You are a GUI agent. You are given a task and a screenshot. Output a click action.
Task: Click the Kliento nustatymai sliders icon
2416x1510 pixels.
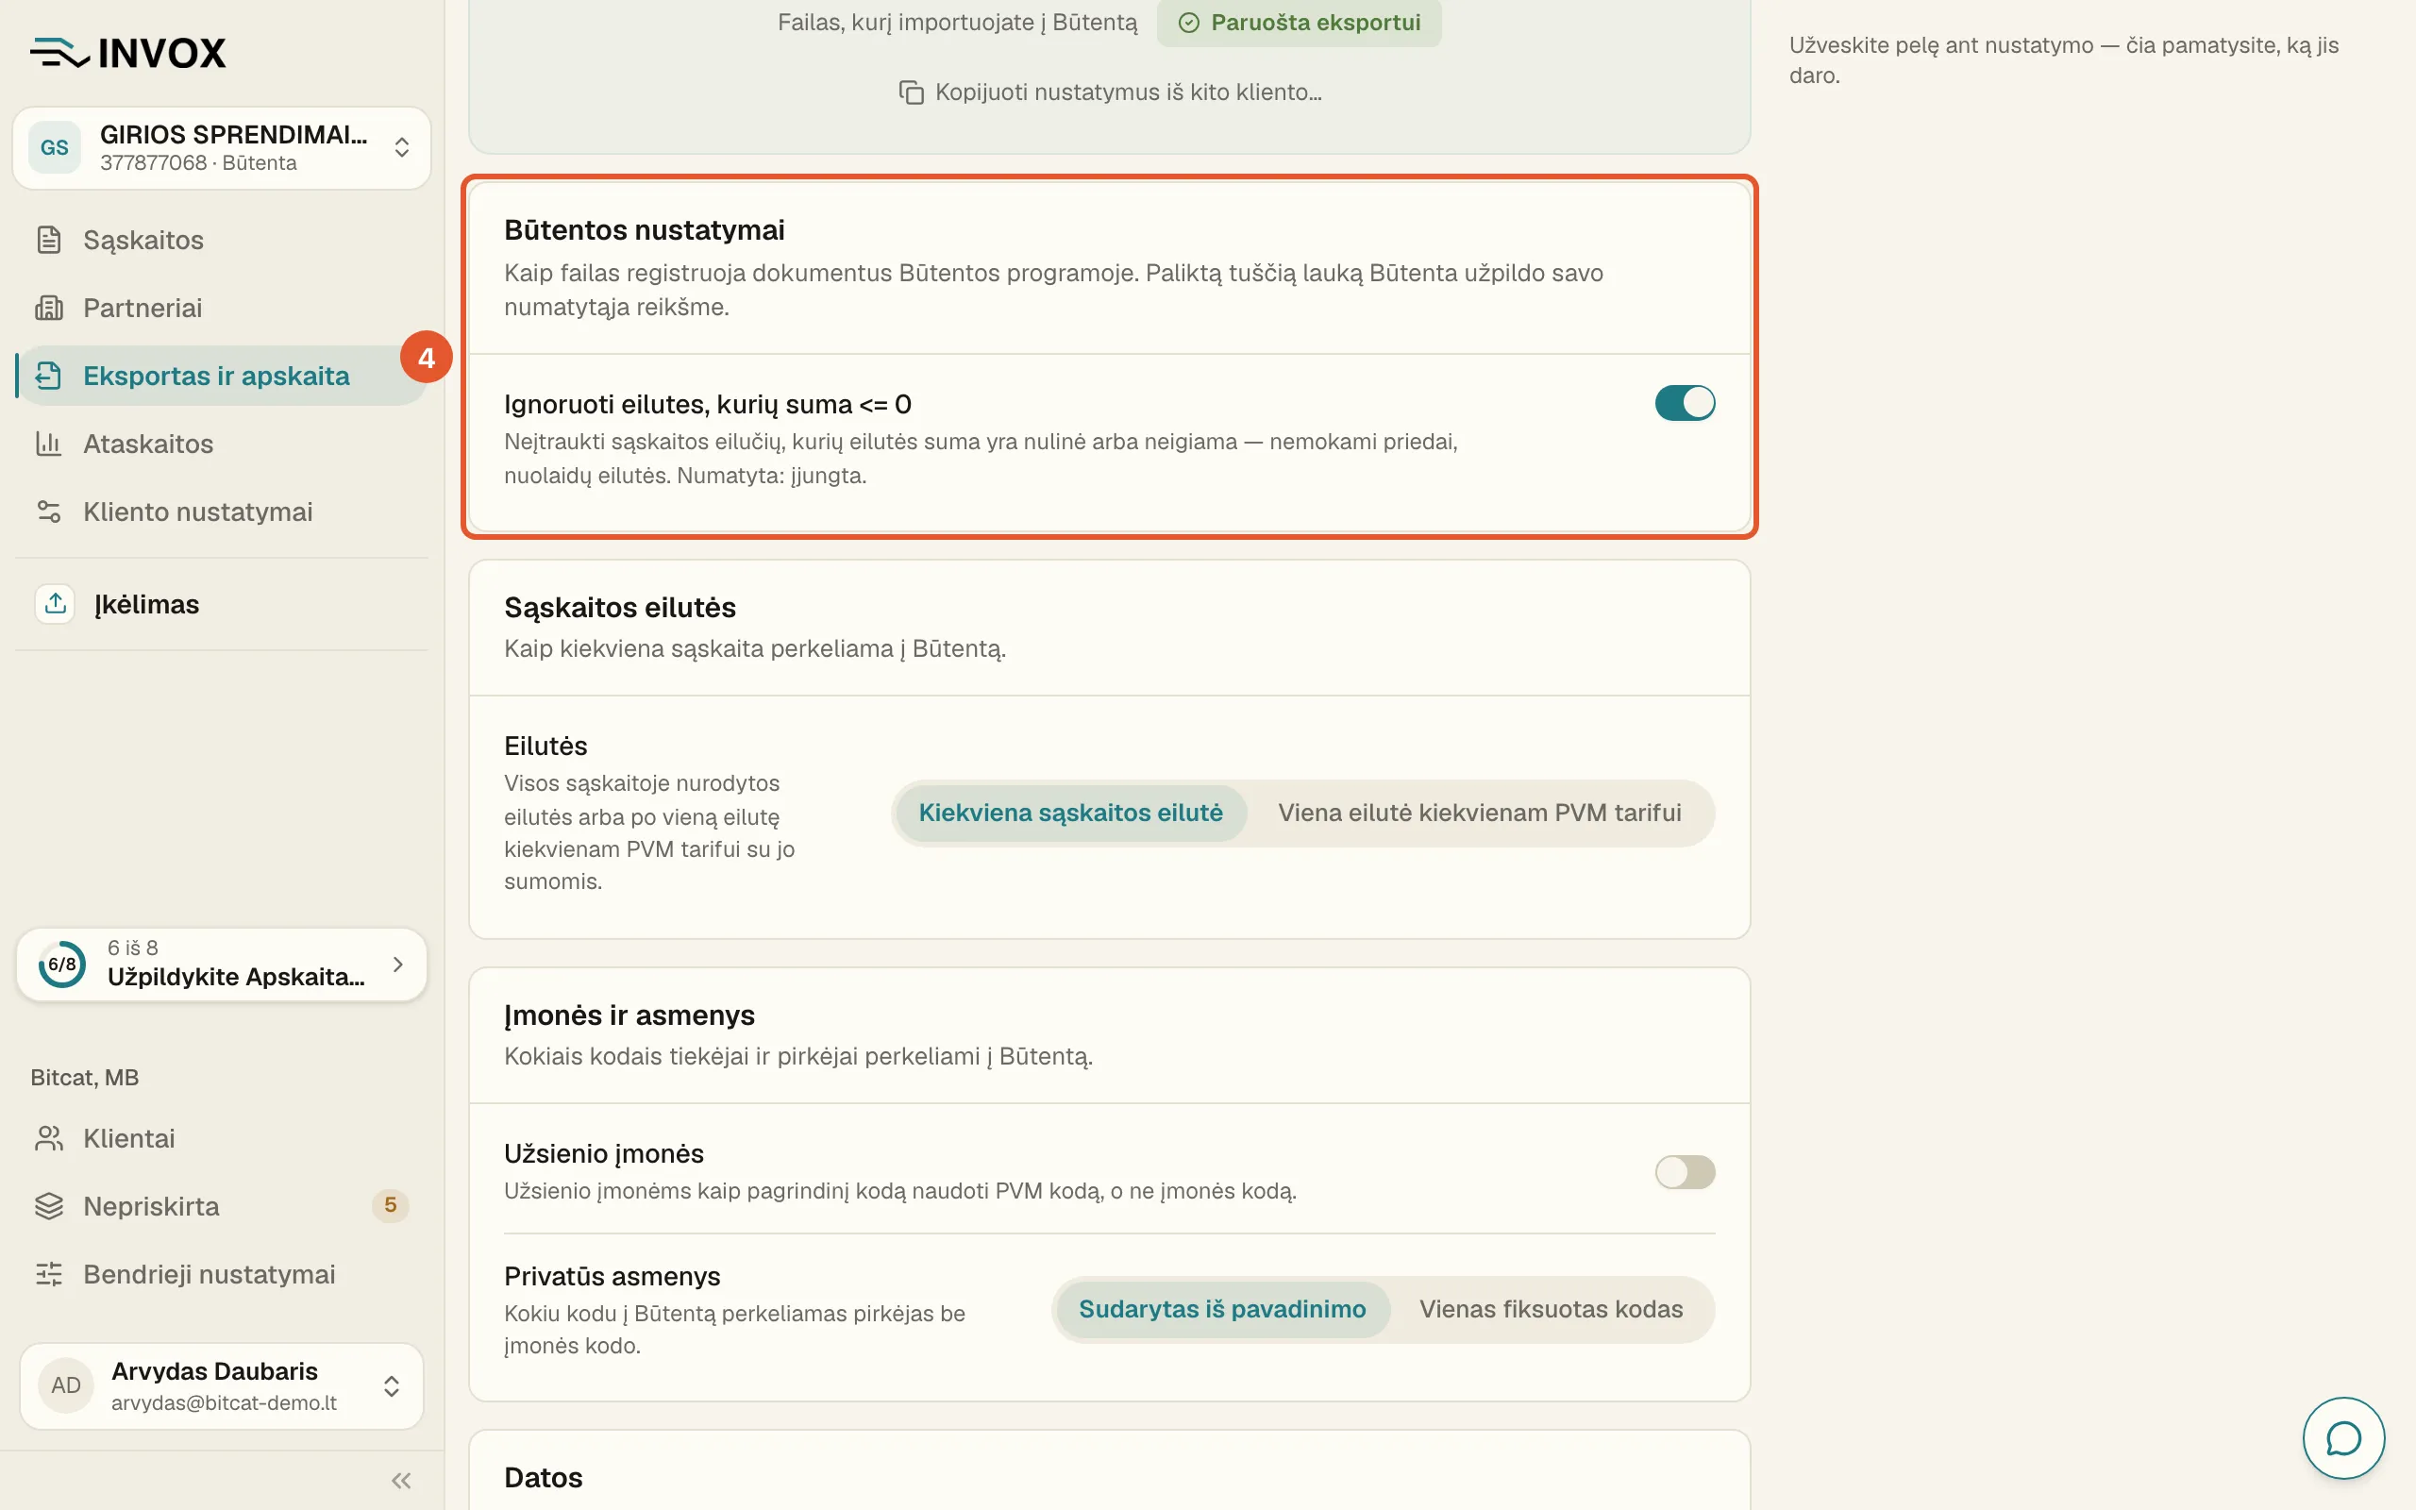[x=49, y=512]
